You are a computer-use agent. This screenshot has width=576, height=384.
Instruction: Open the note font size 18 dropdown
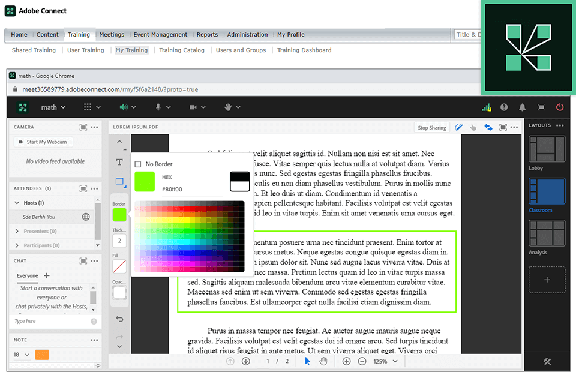[x=22, y=355]
